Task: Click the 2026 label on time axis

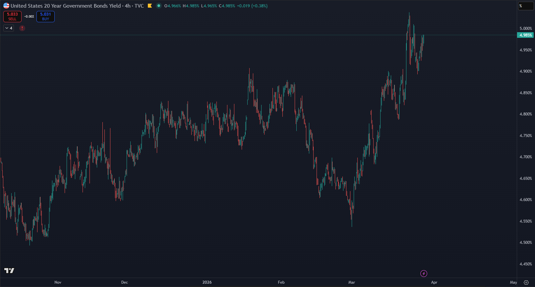Action: [x=207, y=282]
